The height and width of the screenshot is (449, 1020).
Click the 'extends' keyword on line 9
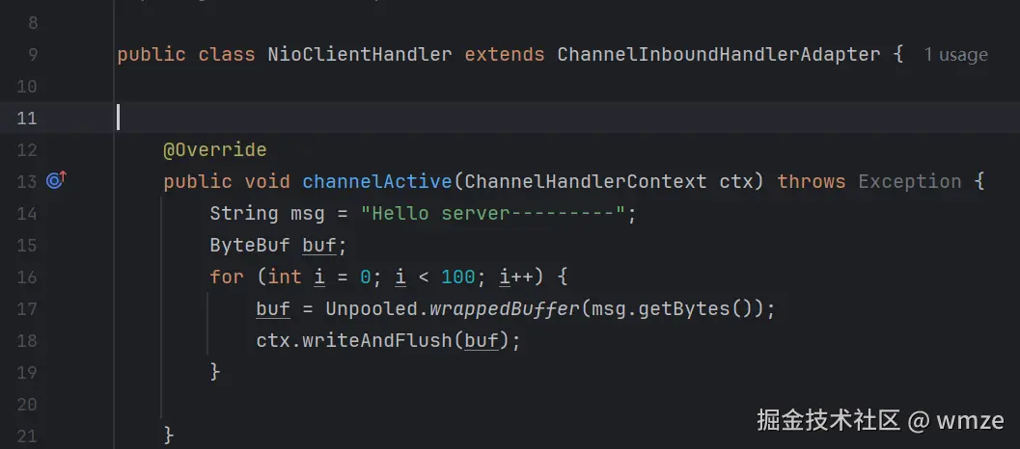pyautogui.click(x=504, y=55)
